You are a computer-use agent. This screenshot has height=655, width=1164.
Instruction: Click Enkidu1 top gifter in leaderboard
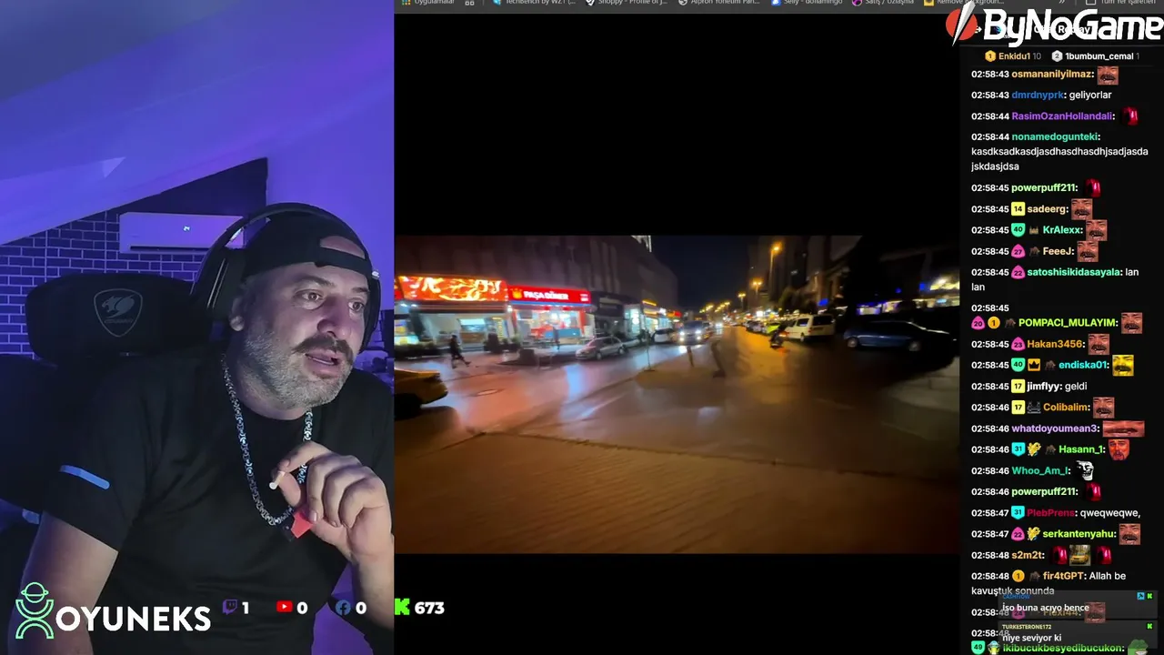point(1012,56)
